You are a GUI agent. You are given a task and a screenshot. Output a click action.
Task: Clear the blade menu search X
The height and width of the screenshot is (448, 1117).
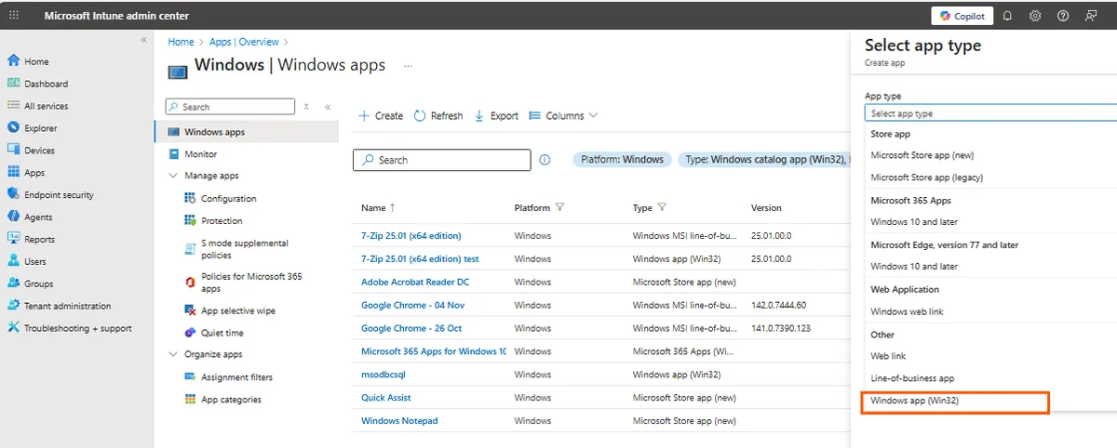tap(306, 107)
